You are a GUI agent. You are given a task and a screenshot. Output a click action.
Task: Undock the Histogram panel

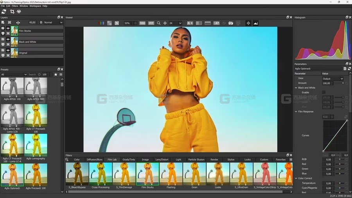347,17
